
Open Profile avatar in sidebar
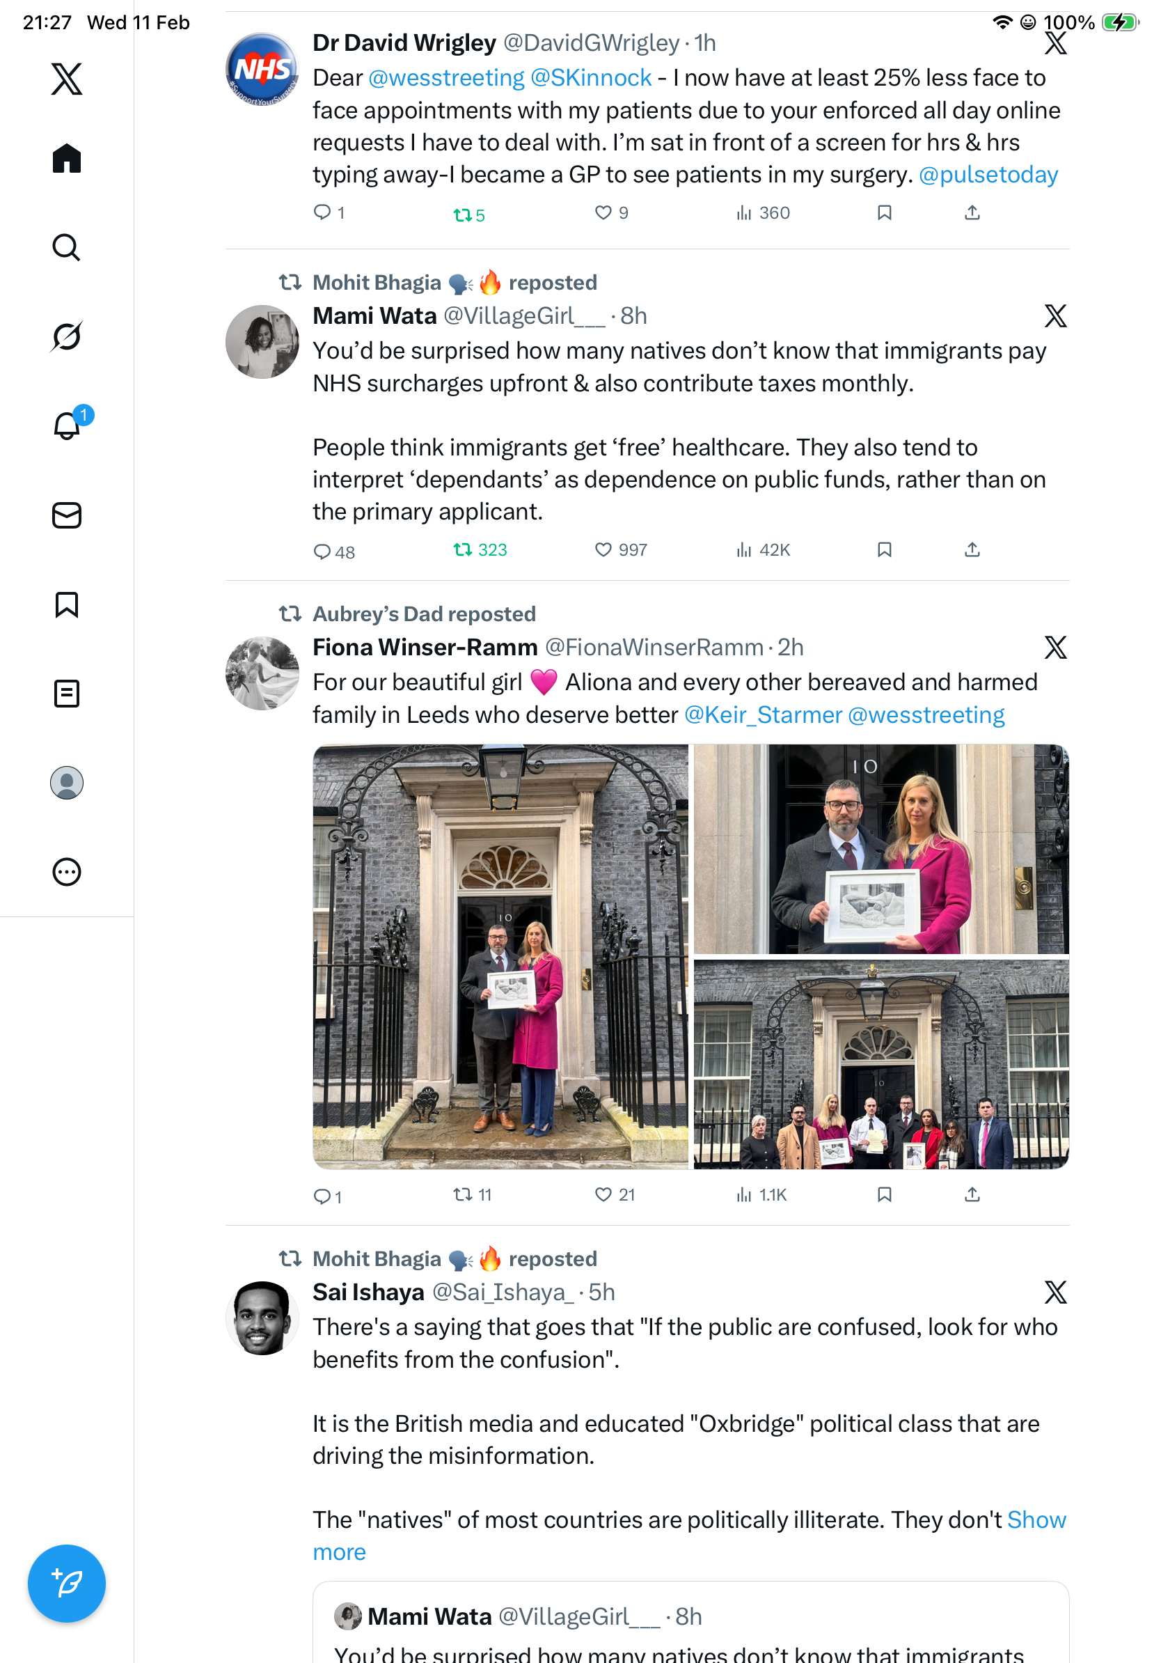click(67, 782)
